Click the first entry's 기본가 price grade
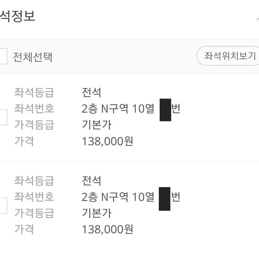Viewport: 259px width, 259px height. point(97,125)
